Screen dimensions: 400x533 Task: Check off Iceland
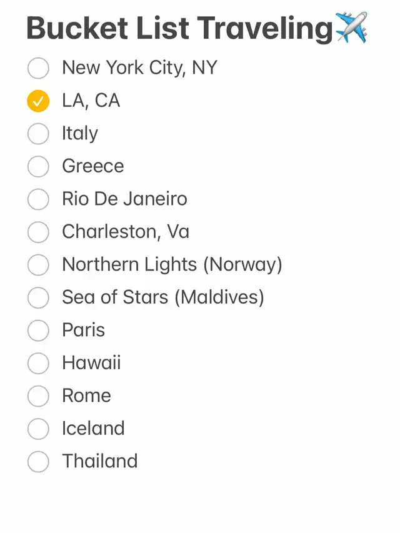point(38,429)
